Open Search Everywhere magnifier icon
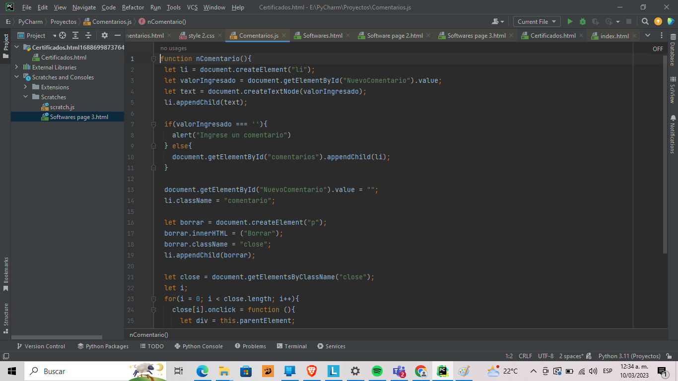The width and height of the screenshot is (678, 381). [645, 21]
